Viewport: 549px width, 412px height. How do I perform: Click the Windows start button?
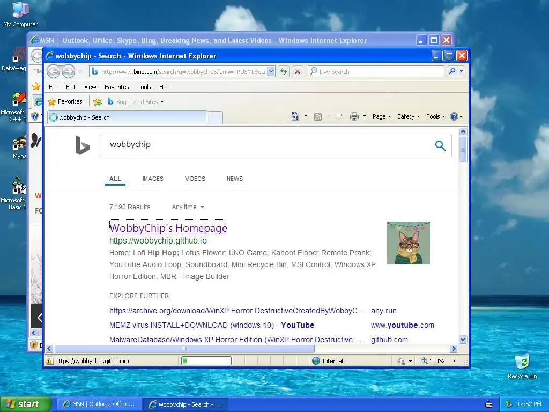click(26, 404)
